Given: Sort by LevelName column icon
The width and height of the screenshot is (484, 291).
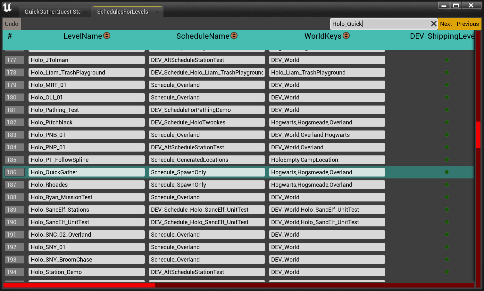Looking at the screenshot, I should tap(107, 35).
